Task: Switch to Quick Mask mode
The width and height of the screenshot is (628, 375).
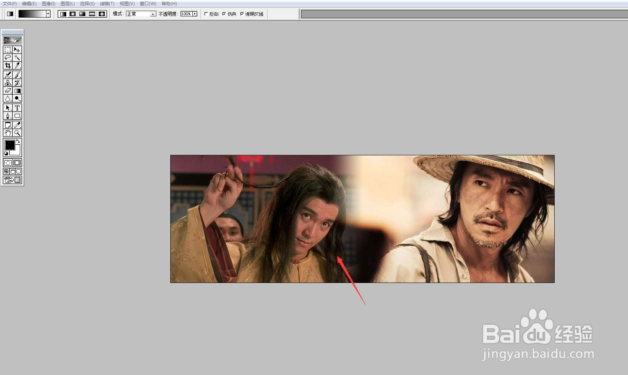Action: point(17,163)
